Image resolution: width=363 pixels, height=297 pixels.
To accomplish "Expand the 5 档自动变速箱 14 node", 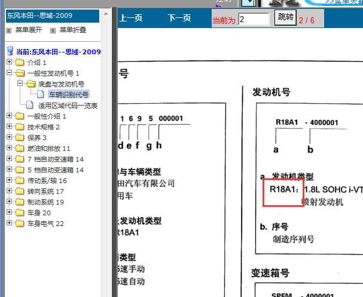I will (x=9, y=169).
